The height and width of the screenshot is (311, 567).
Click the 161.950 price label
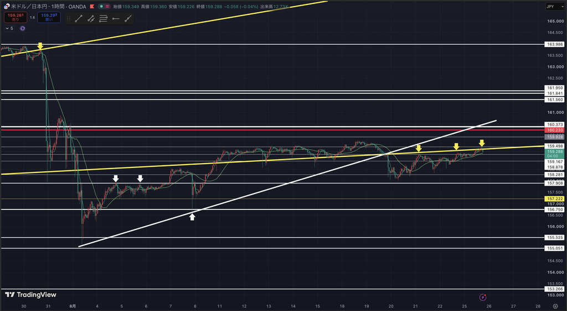tap(555, 88)
